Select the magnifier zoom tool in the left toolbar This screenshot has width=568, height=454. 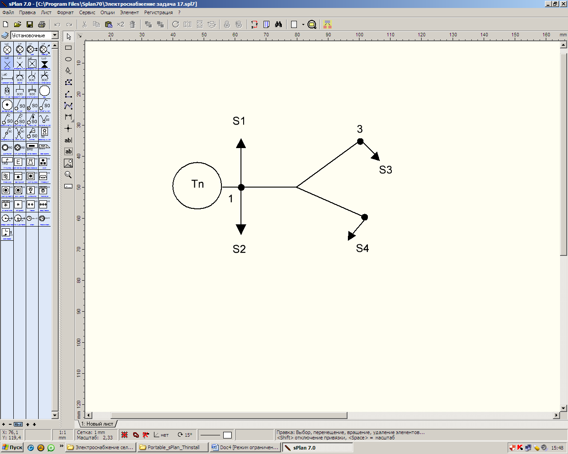click(x=68, y=175)
